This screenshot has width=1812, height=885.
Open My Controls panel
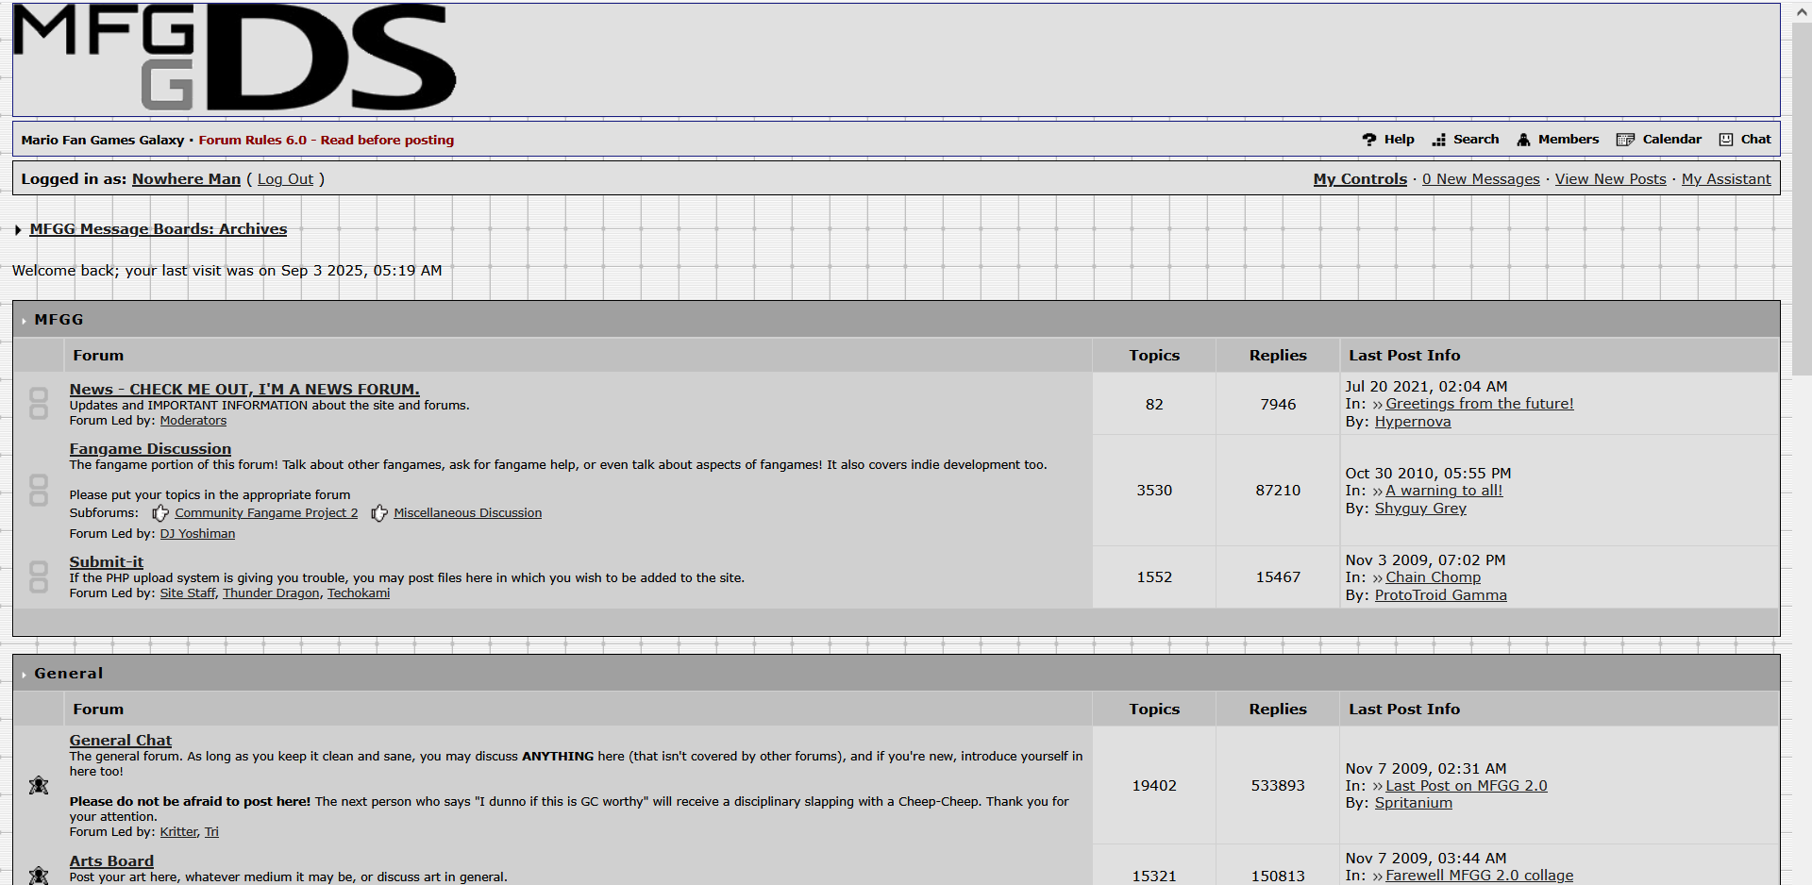pos(1360,179)
